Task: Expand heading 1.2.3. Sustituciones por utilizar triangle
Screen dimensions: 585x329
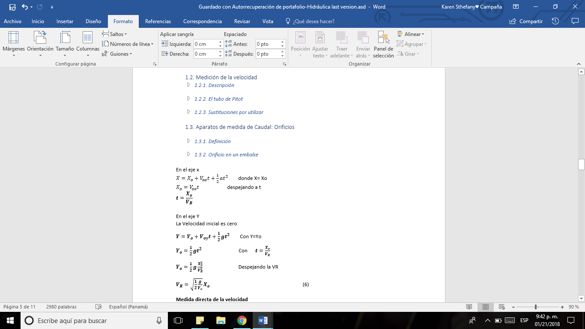Action: pos(188,112)
